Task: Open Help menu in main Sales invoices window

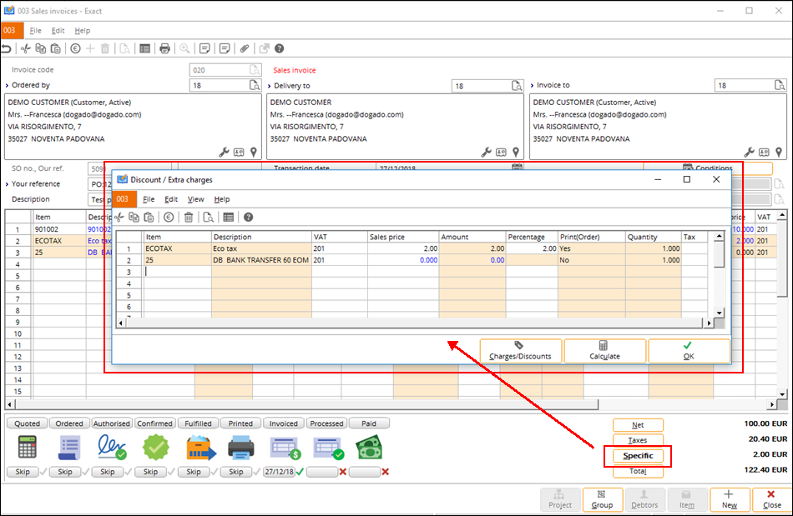Action: [x=83, y=30]
